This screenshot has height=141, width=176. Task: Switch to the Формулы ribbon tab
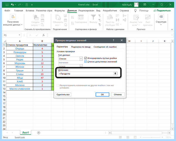(x=60, y=11)
